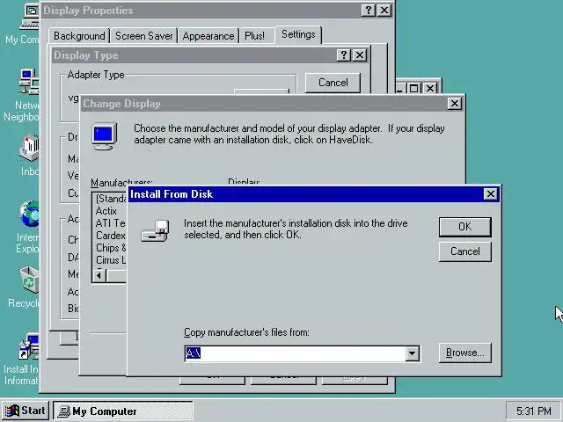Click My Computer taskbar button

[123, 411]
